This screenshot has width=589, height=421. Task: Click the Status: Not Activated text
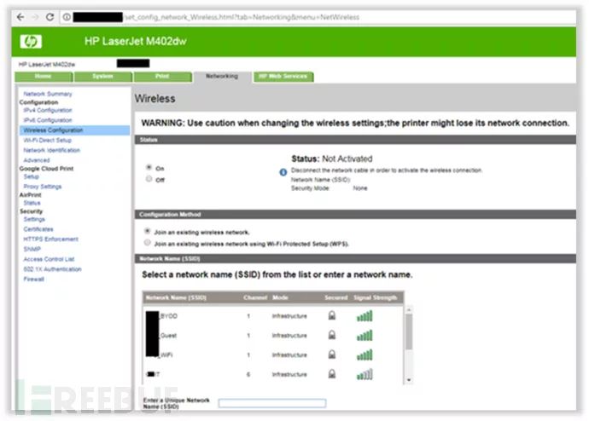(x=332, y=159)
